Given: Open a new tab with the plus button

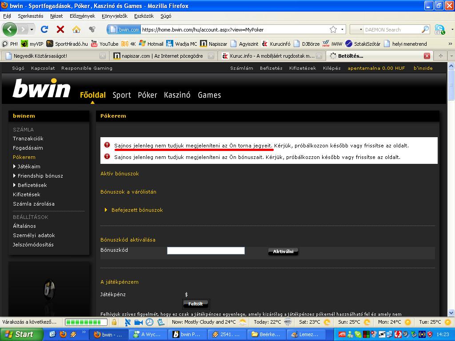Looking at the screenshot, I should [x=440, y=56].
